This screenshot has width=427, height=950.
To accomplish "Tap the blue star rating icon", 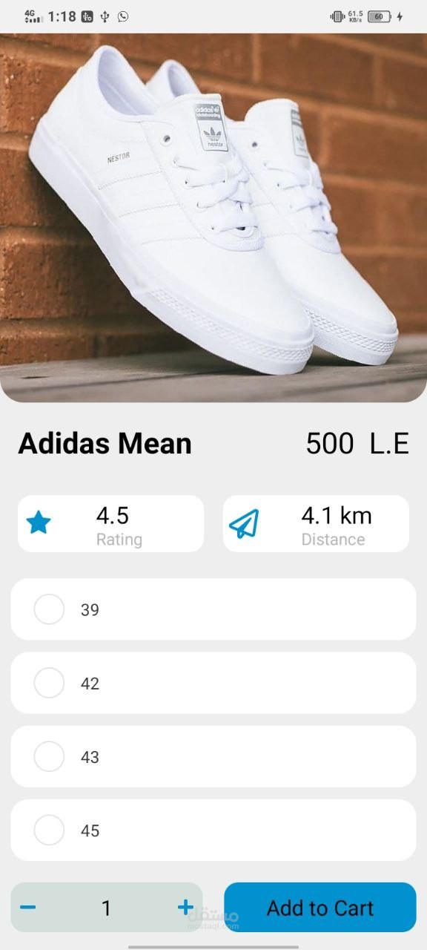I will (x=39, y=522).
